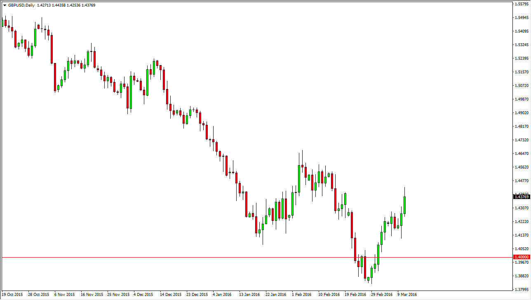Select the GBPUSD,Daily chart title text
The image size is (531, 300).
click(21, 5)
